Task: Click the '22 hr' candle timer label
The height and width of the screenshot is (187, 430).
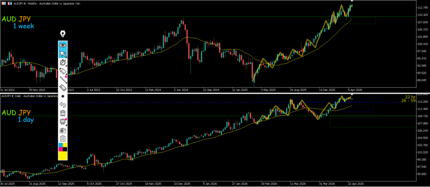Action: 411,97
